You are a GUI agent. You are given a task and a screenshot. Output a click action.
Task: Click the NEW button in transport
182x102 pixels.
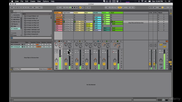coord(89,7)
